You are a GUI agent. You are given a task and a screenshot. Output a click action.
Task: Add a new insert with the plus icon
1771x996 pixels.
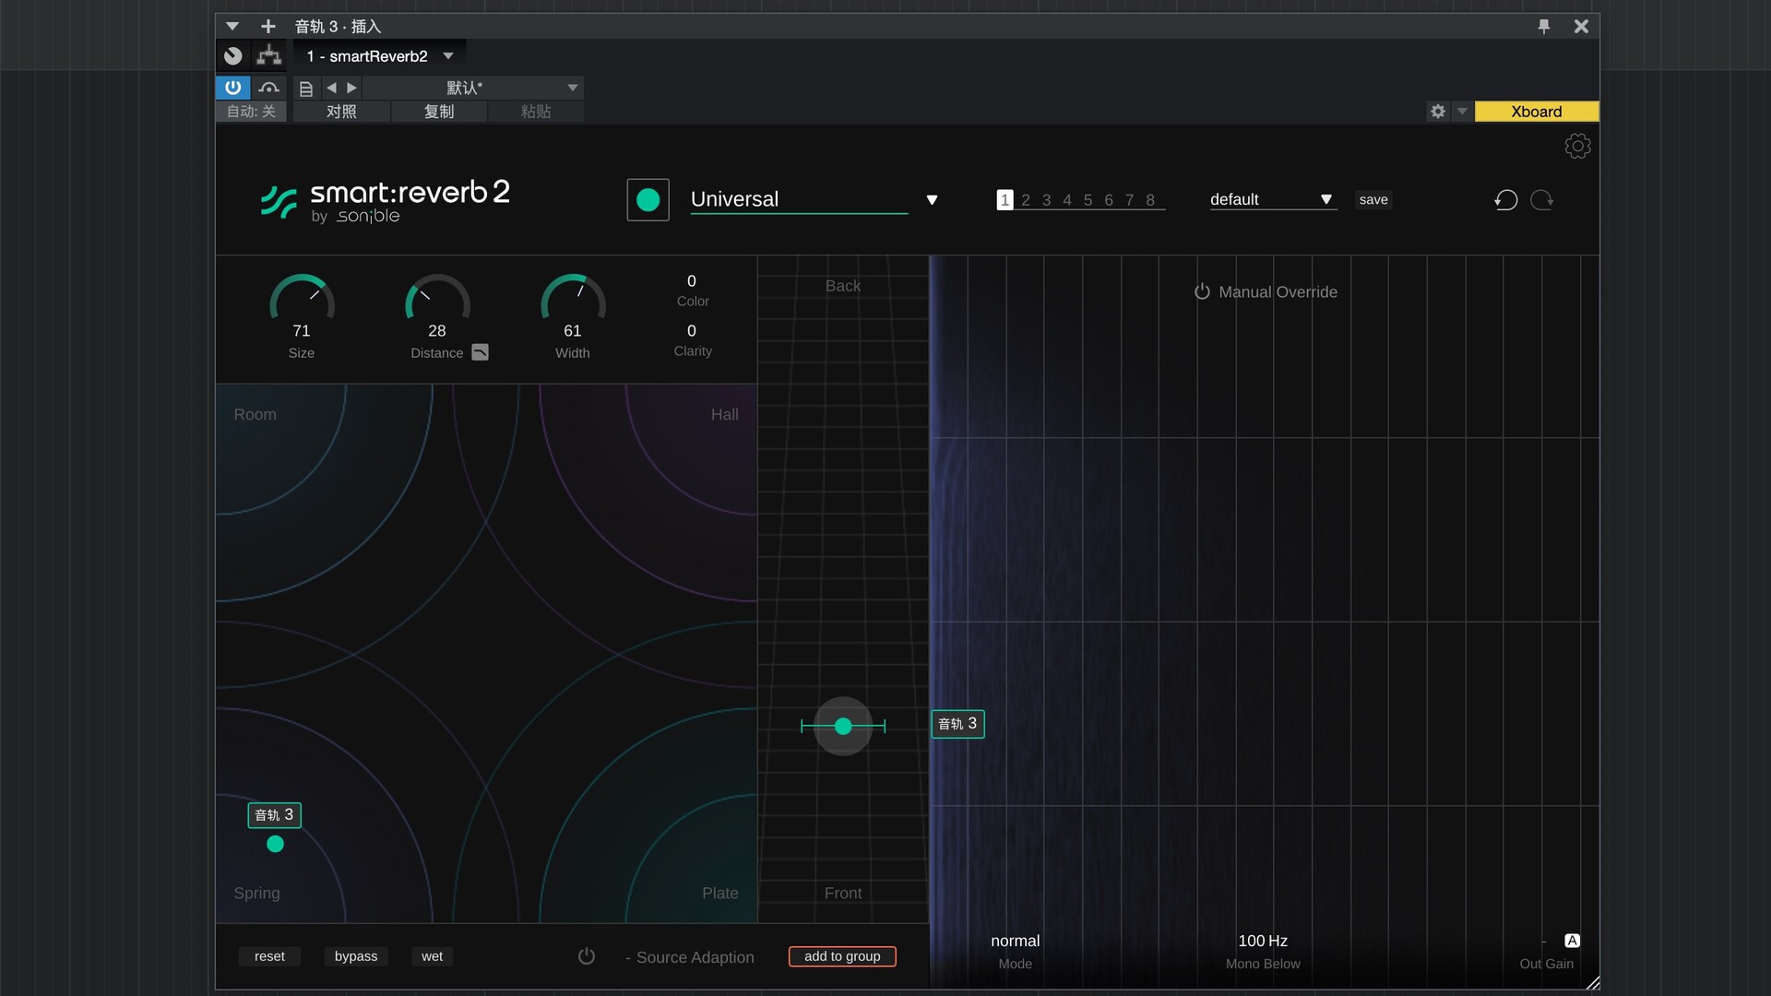[267, 26]
